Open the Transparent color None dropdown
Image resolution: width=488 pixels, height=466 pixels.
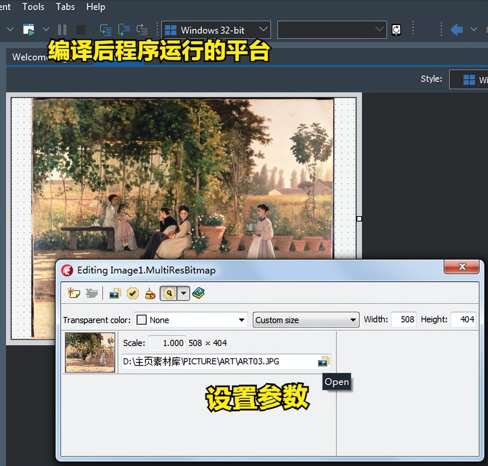coord(191,320)
